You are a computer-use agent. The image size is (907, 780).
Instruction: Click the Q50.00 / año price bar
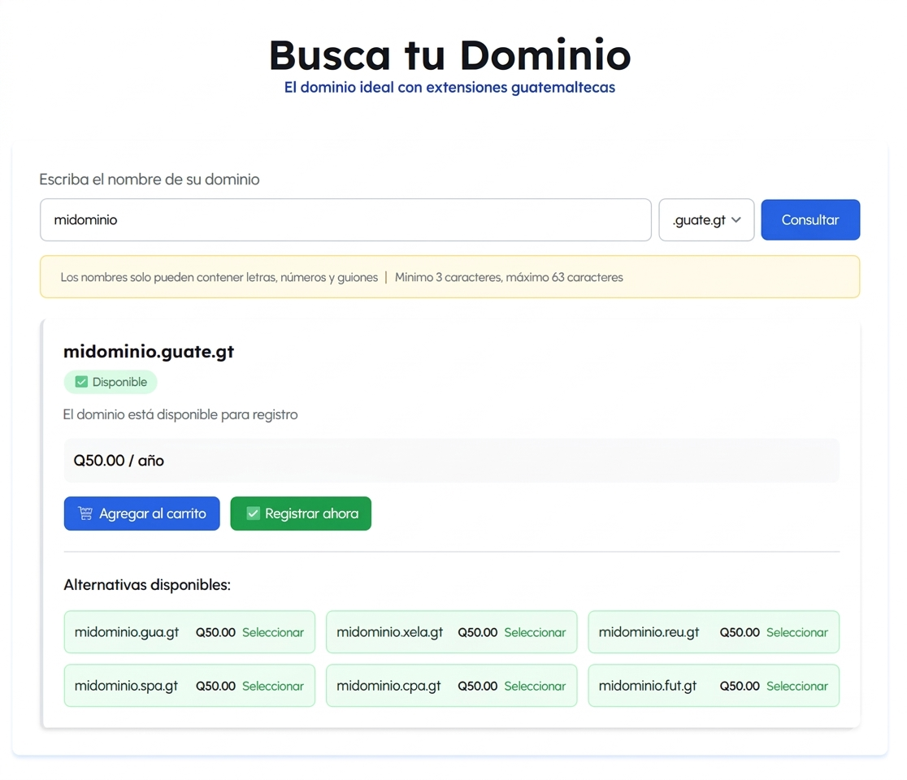pos(451,461)
